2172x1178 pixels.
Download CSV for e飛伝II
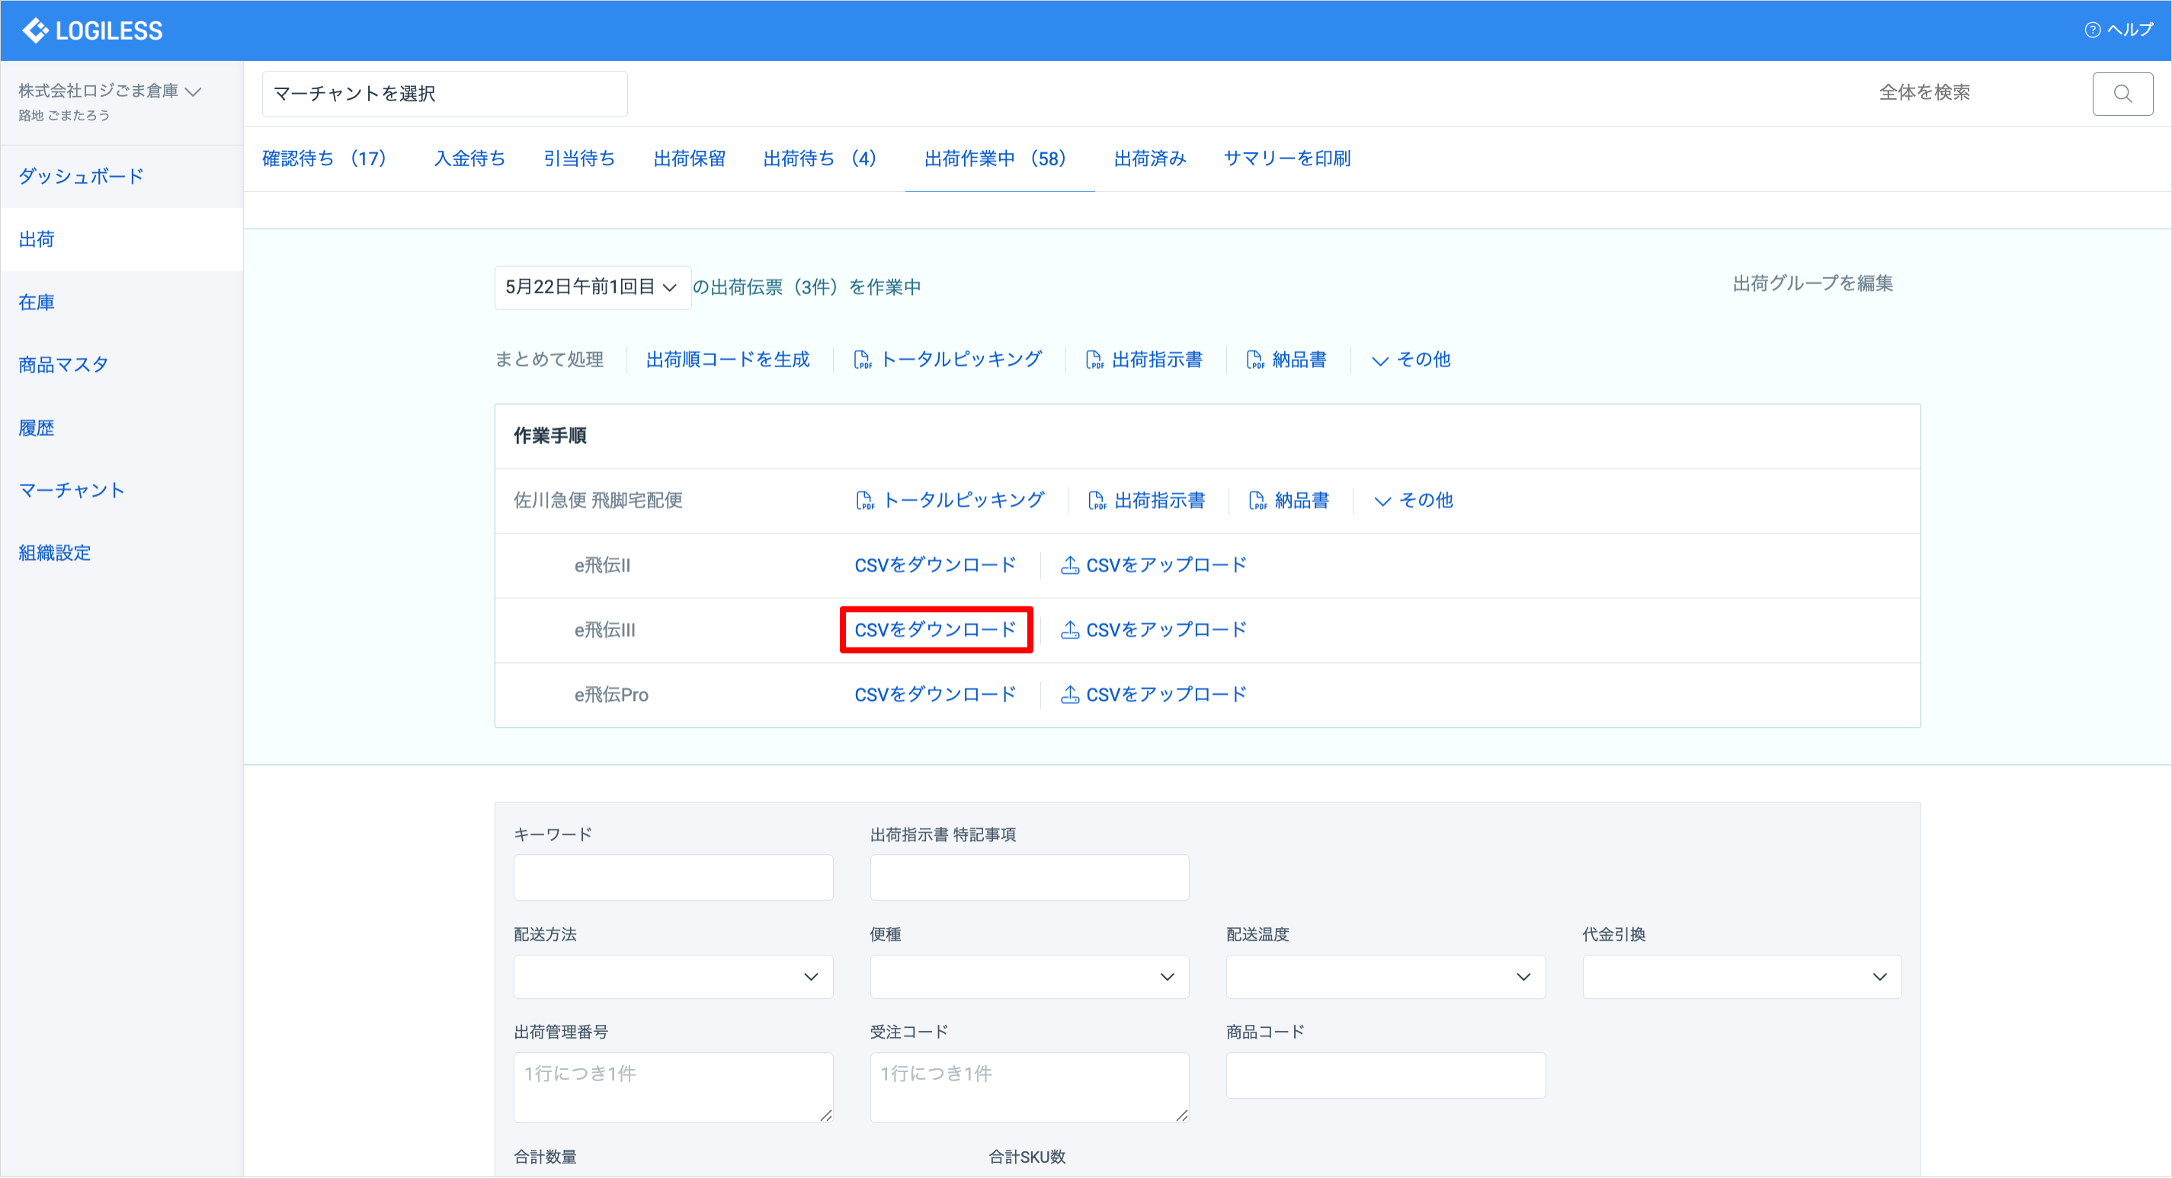coord(935,565)
